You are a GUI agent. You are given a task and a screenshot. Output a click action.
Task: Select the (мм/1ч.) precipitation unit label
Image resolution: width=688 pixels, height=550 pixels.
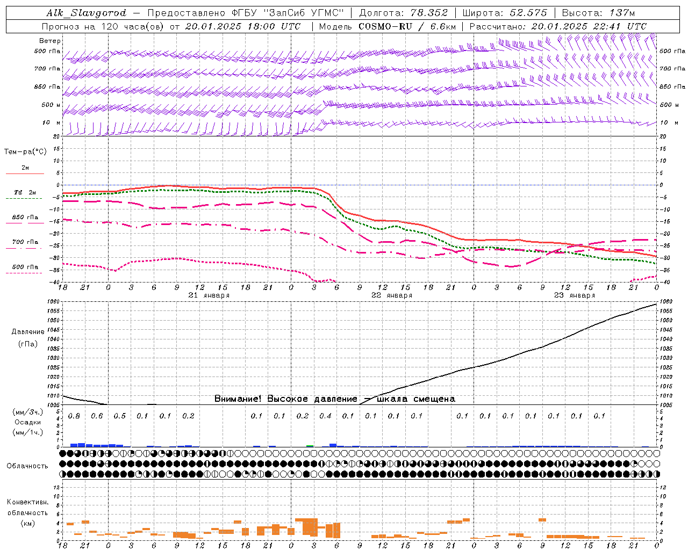28,432
